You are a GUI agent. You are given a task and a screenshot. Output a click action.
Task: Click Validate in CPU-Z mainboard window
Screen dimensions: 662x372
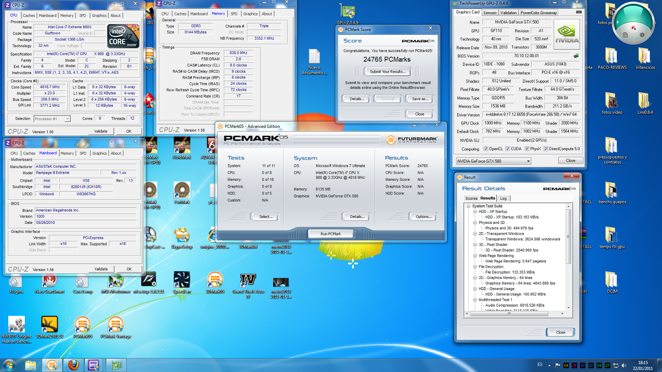coord(101,269)
